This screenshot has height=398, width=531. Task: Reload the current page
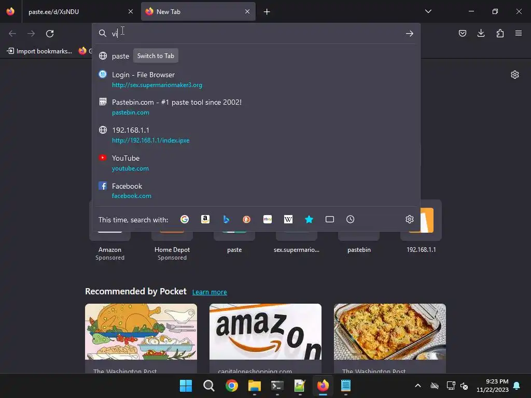50,34
